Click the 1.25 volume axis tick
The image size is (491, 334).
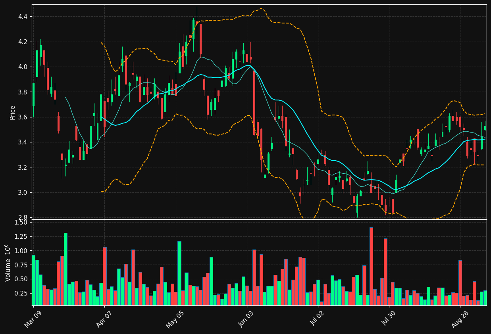point(21,236)
